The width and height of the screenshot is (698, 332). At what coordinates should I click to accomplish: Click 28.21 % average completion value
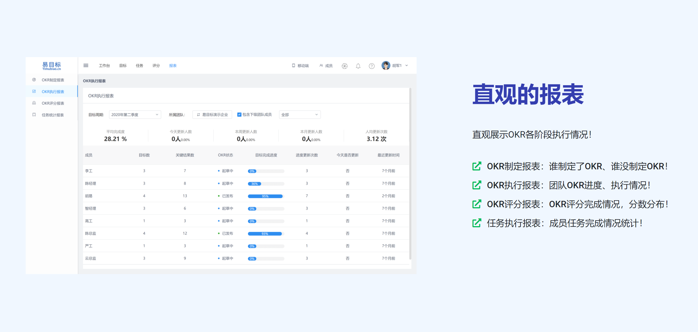coord(115,139)
